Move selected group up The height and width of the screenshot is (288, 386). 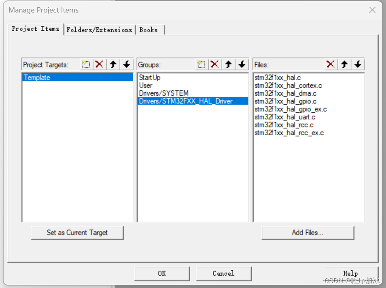click(229, 64)
